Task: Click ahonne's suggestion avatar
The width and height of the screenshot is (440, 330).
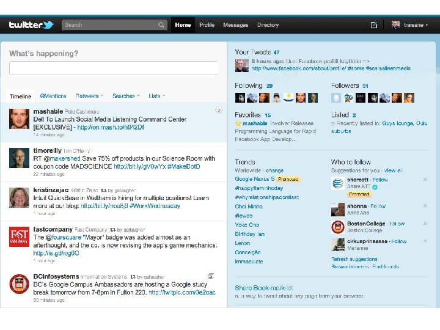Action: pyautogui.click(x=338, y=210)
